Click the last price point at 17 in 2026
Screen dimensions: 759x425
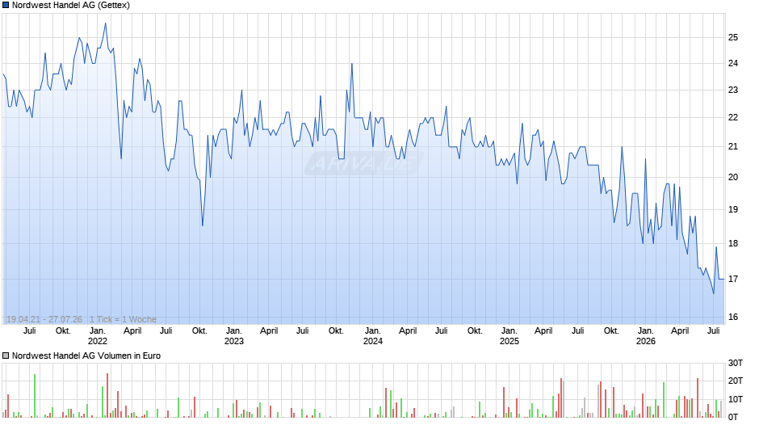tap(723, 279)
